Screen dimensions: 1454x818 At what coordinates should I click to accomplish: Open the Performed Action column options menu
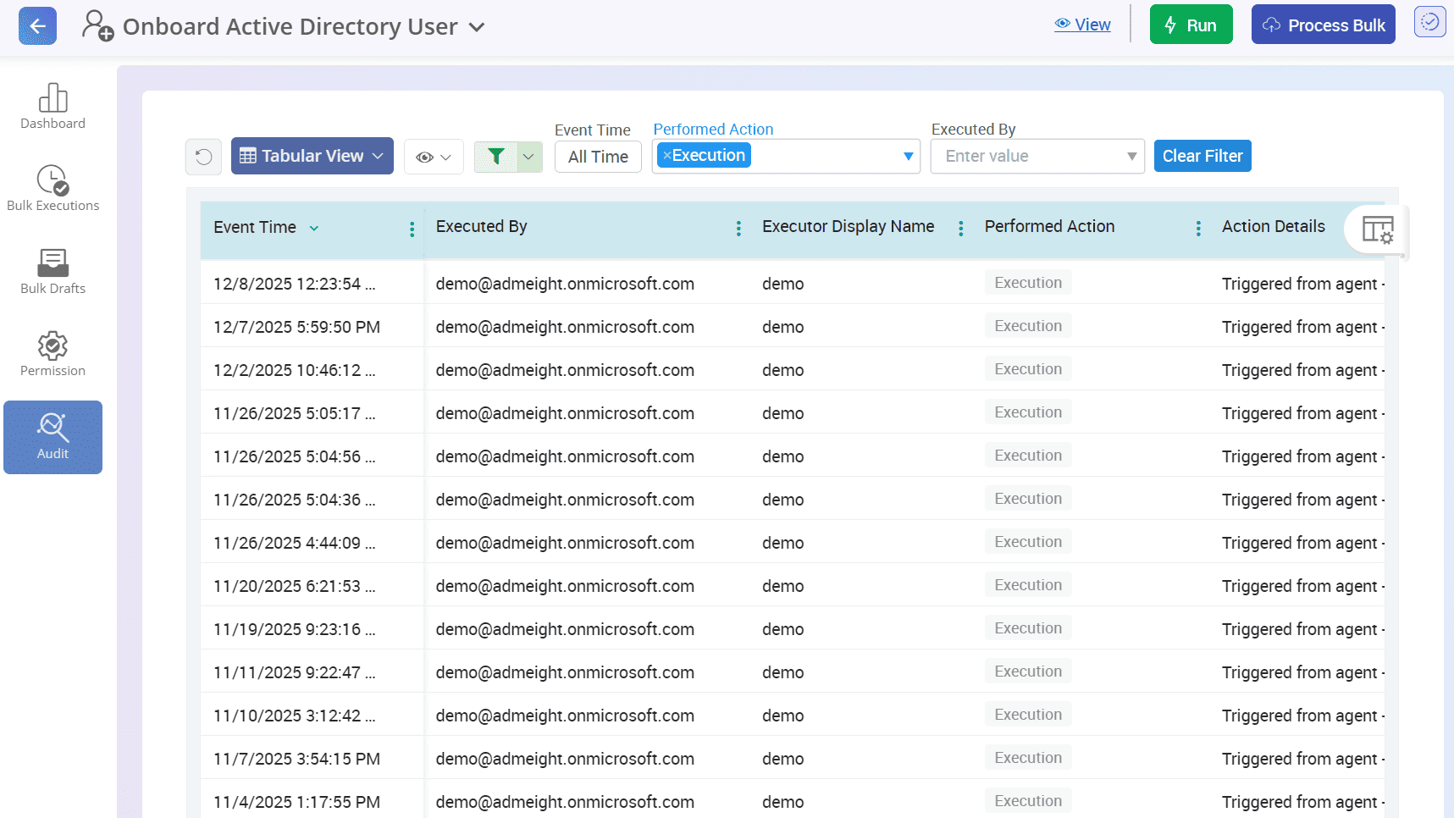1197,228
